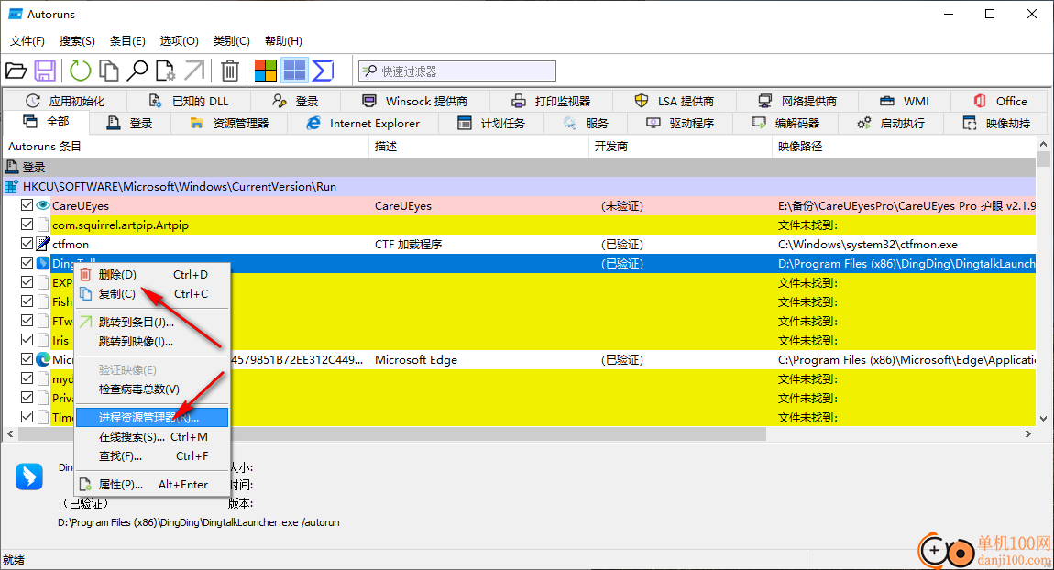Switch to the 驱动程序 tab

[680, 123]
